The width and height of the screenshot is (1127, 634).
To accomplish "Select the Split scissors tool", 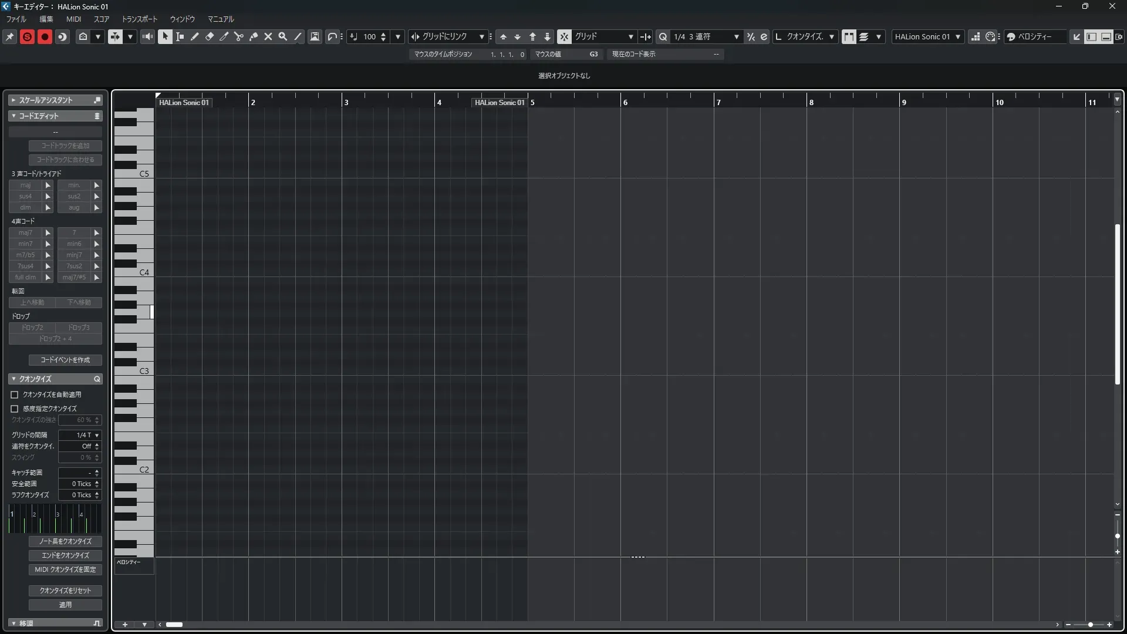I will 239,36.
